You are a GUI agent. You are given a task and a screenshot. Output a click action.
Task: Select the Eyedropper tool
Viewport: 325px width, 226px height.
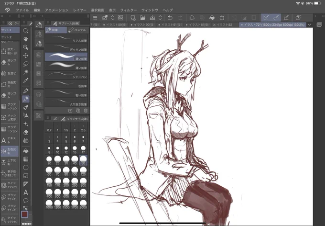coord(26,80)
